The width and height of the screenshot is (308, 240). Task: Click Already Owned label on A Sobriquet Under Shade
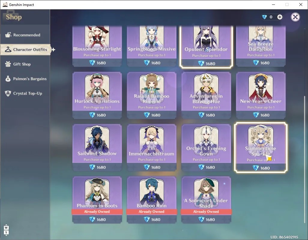point(206,211)
